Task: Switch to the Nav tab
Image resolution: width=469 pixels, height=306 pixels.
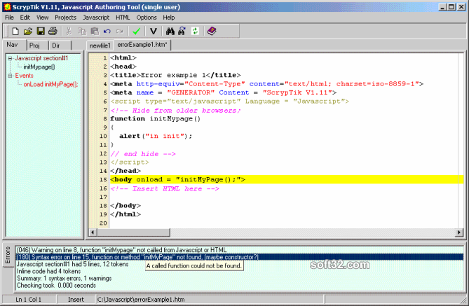Action: 14,45
